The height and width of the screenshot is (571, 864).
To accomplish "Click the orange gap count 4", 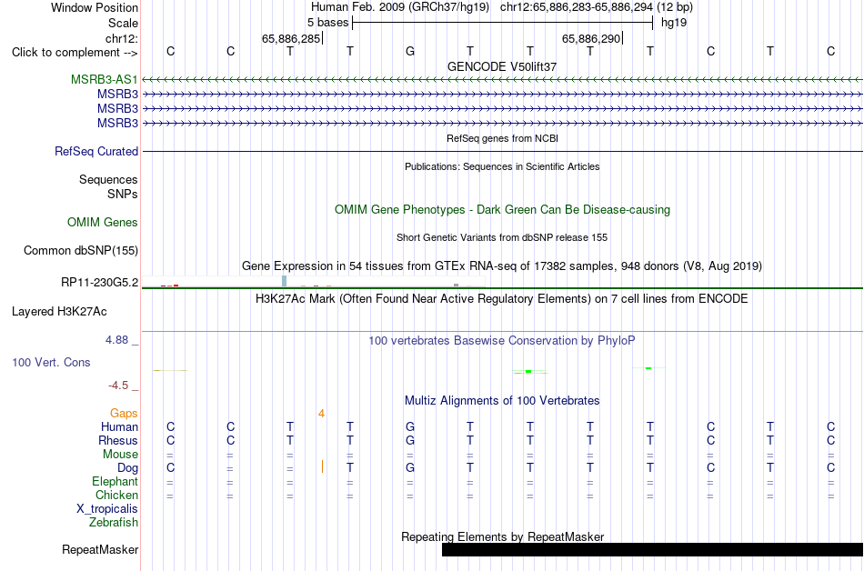I will [x=321, y=414].
